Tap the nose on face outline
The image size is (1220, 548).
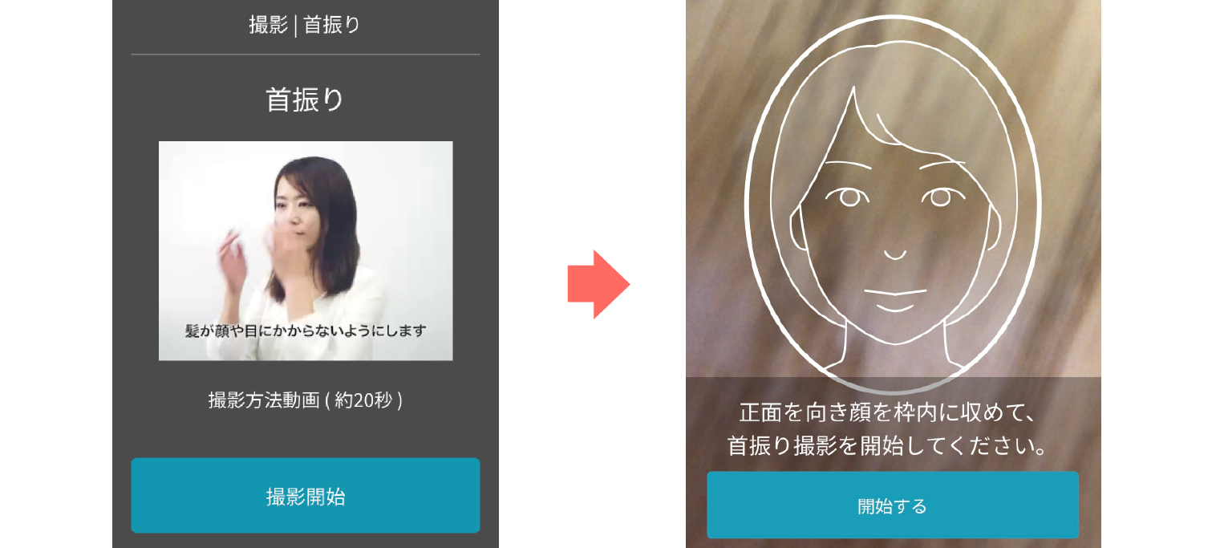894,254
